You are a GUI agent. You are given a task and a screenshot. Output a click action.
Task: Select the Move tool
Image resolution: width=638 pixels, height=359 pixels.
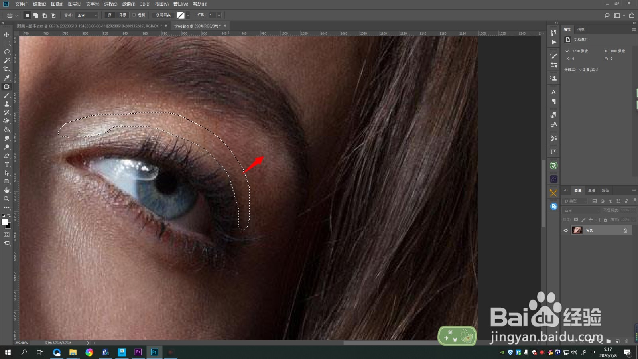tap(7, 35)
